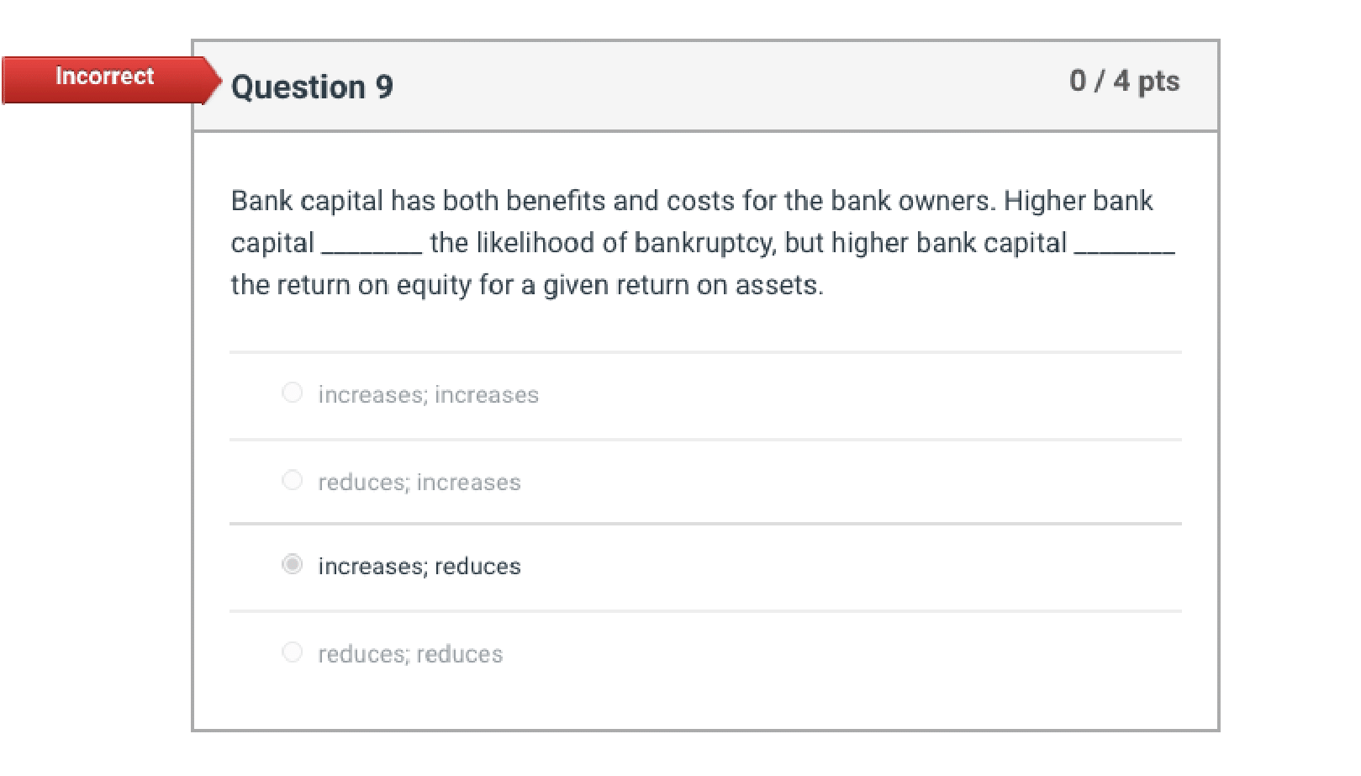Select the "increases; increases" radio button
1361x776 pixels.
tap(293, 392)
